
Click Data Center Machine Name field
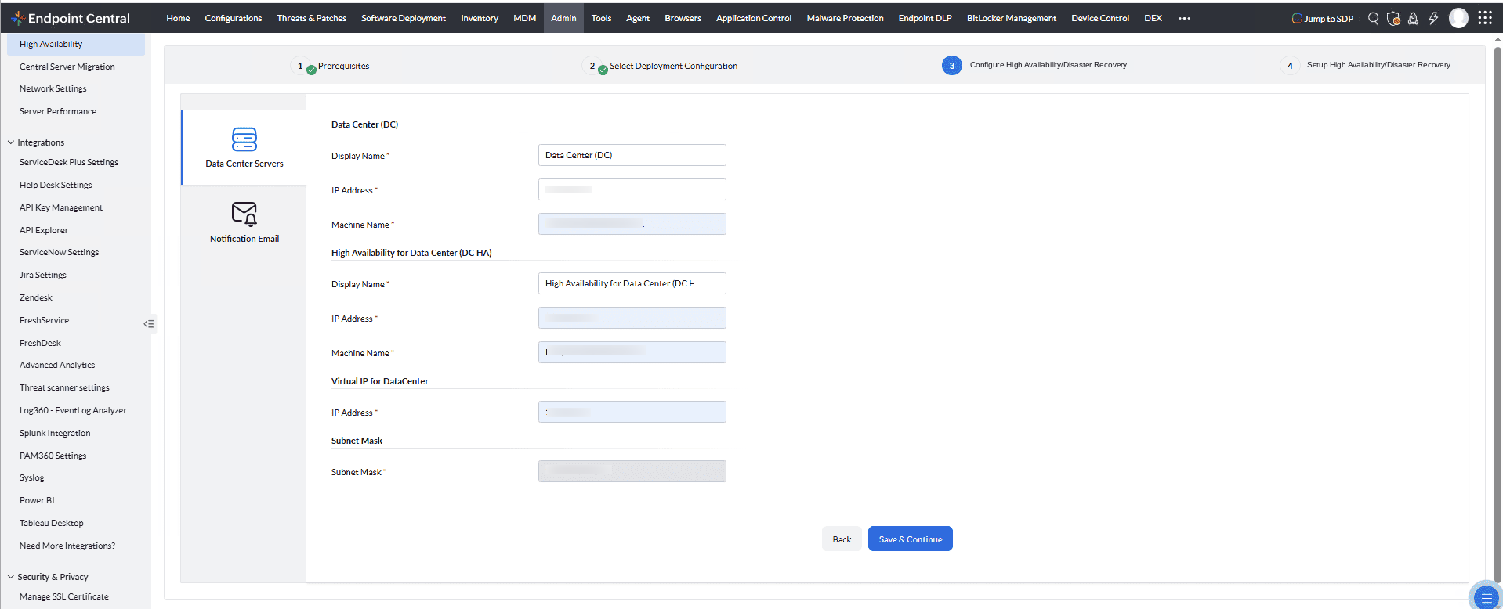[x=632, y=224]
